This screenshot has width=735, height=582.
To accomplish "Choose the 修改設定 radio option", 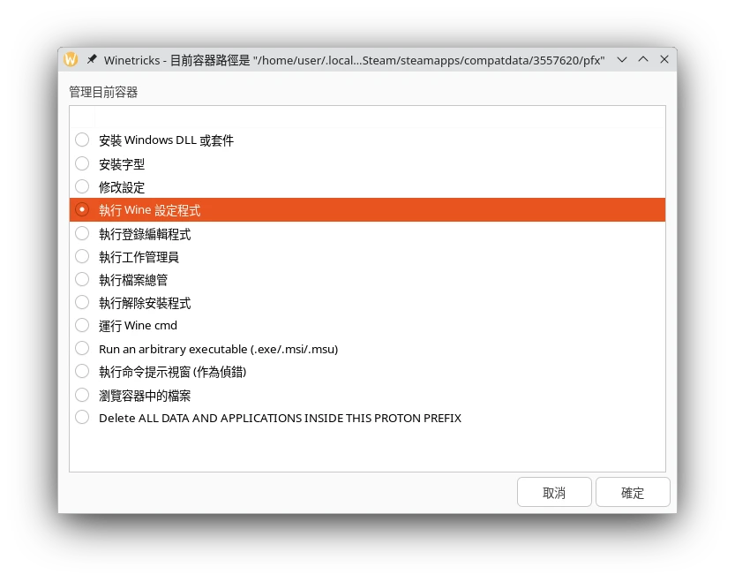I will point(82,187).
